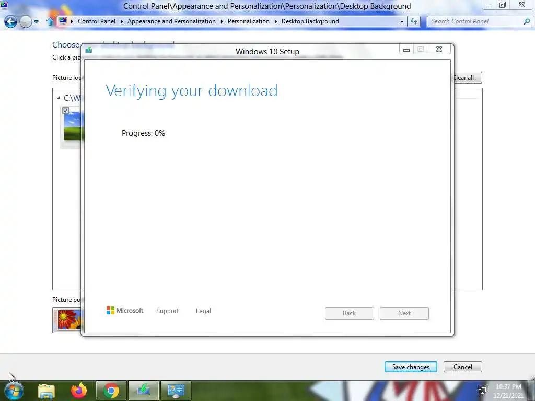
Task: Open the address bar history dropdown
Action: (402, 21)
